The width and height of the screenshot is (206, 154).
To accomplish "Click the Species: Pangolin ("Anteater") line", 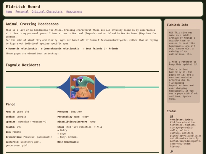I will (26, 122).
